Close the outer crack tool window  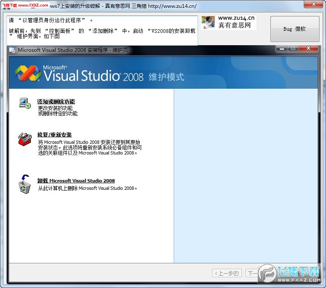pyautogui.click(x=314, y=4)
